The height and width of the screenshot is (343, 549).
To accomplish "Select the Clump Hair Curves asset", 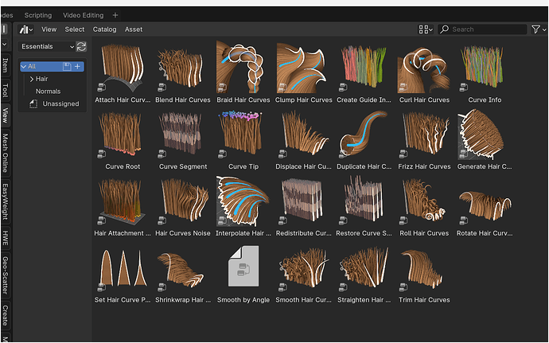I will pos(304,72).
